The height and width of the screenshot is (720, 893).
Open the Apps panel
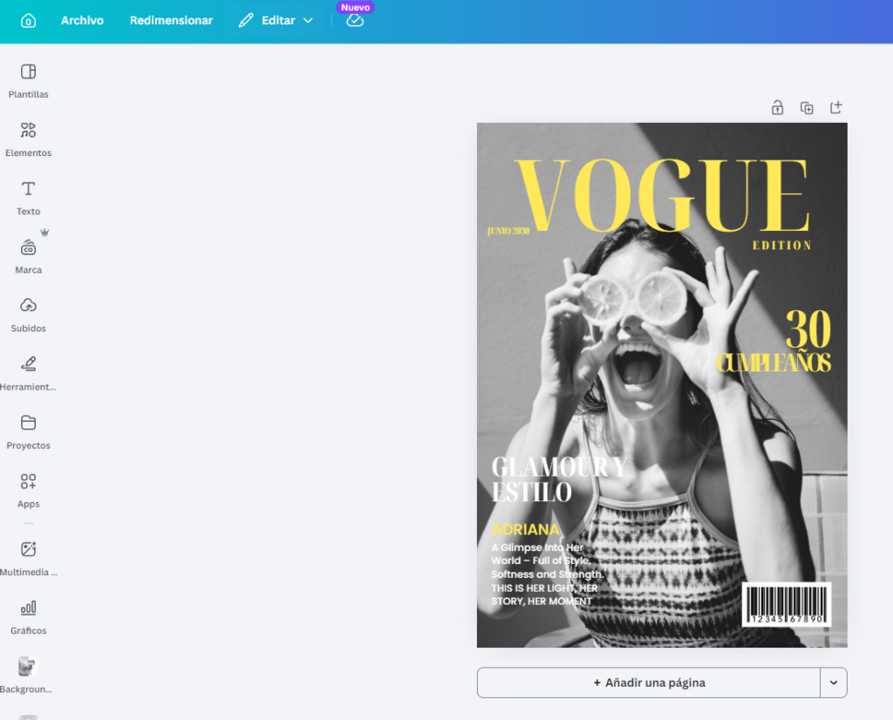[28, 492]
